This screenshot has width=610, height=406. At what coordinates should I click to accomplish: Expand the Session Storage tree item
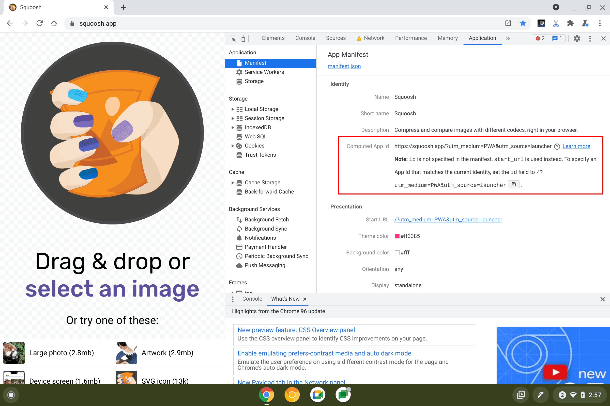click(232, 118)
